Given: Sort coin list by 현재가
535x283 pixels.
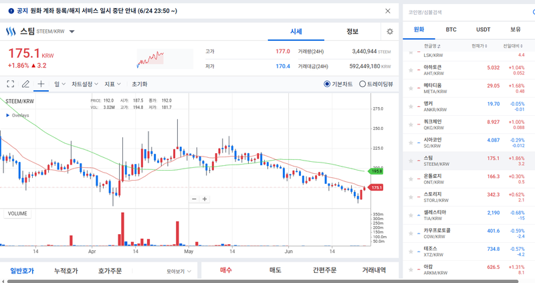Looking at the screenshot, I should tap(479, 46).
